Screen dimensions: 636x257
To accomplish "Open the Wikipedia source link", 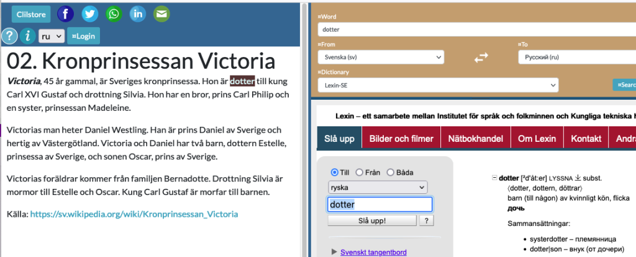I will (134, 214).
